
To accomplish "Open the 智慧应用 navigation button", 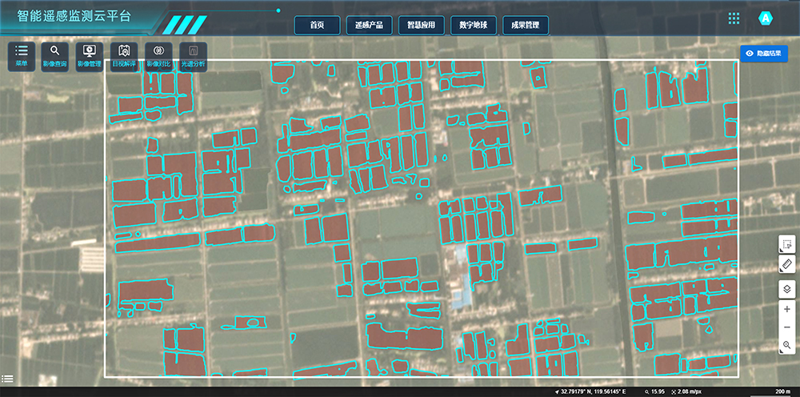I will tap(421, 26).
